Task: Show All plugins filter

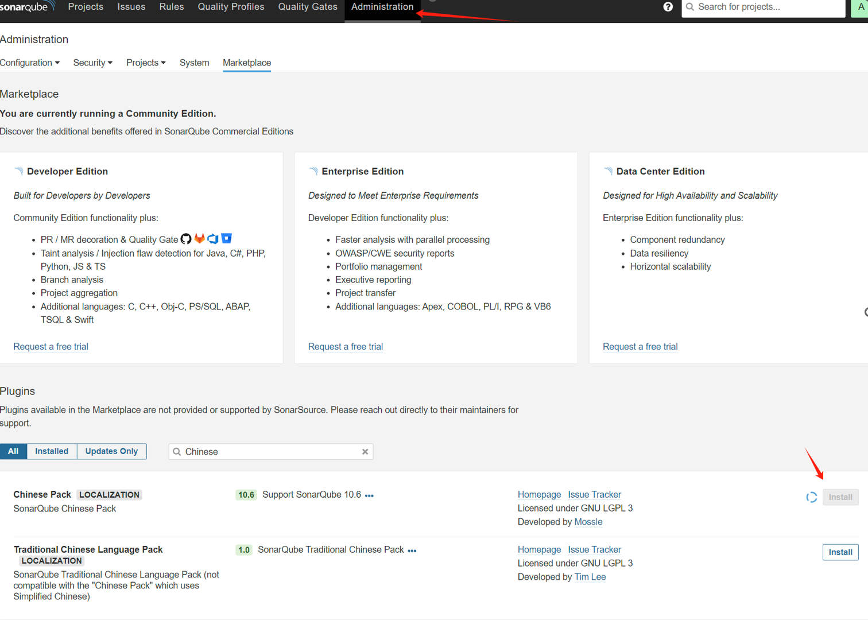Action: pos(13,451)
